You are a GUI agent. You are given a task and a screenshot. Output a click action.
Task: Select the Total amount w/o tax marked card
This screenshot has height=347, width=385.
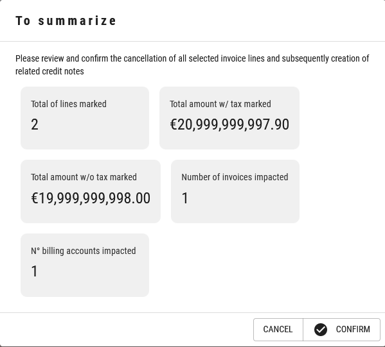tap(91, 191)
